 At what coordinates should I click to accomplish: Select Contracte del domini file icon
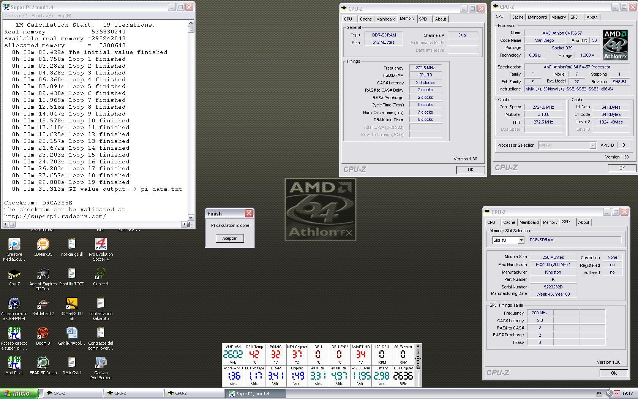pos(101,339)
